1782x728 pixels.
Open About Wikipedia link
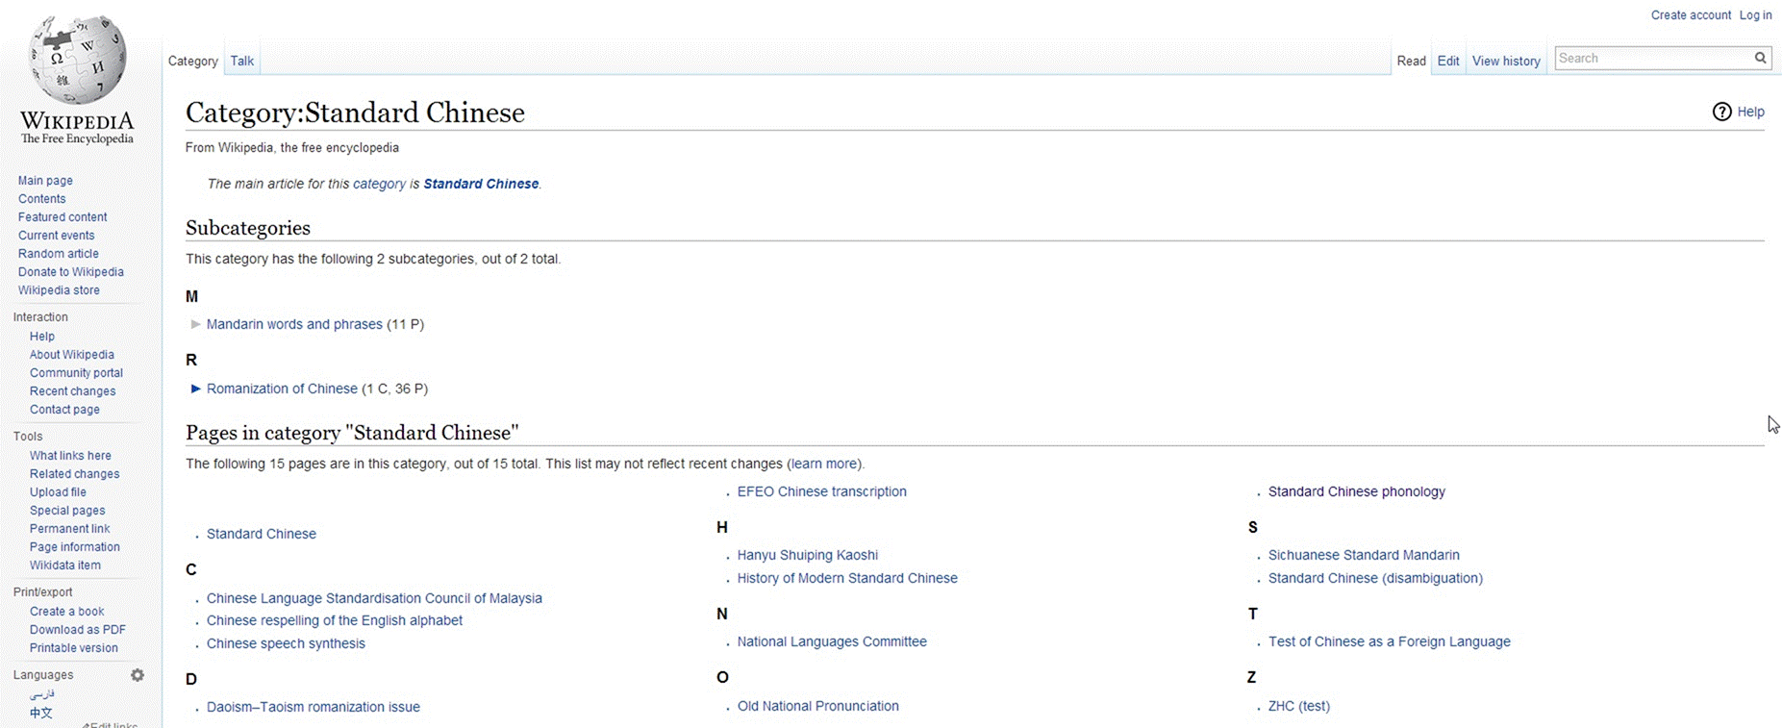(72, 355)
